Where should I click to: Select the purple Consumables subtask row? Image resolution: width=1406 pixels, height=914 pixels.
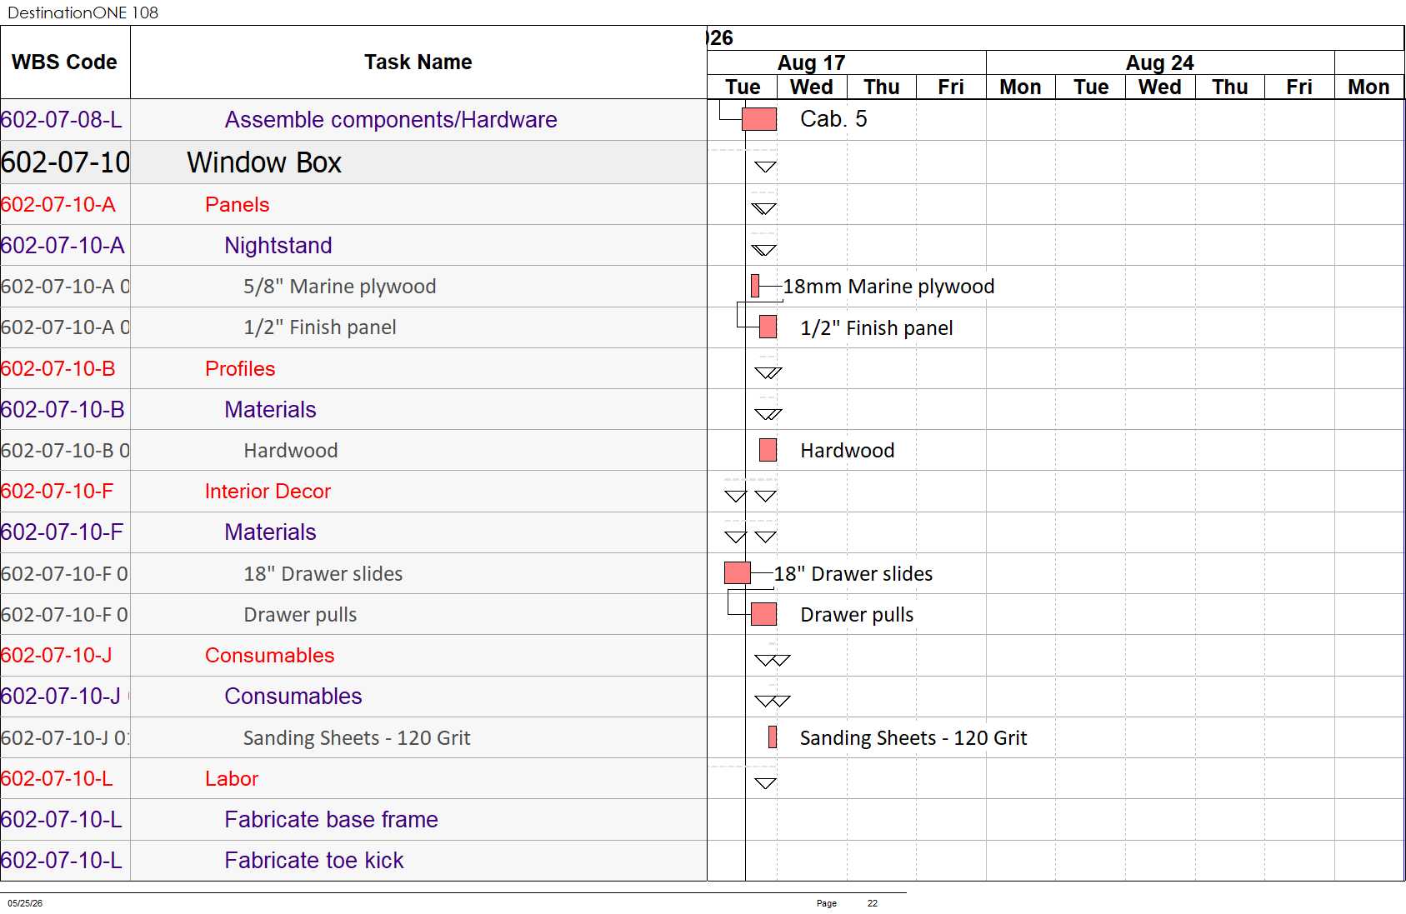(x=353, y=697)
